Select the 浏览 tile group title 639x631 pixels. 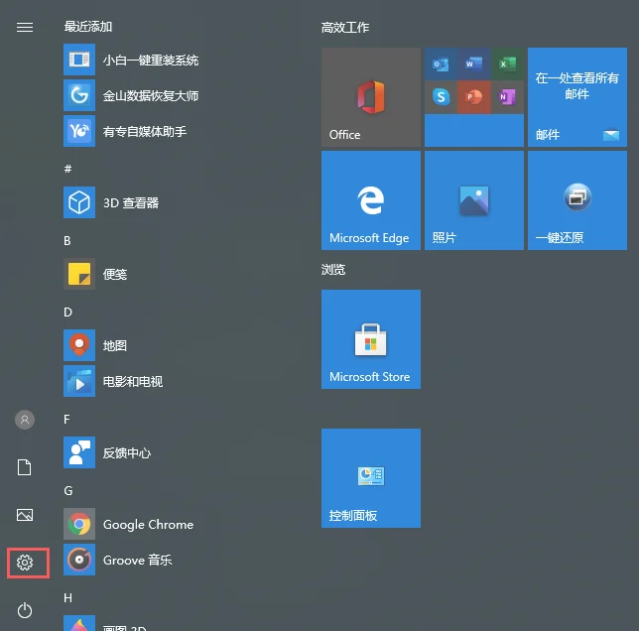coord(333,270)
